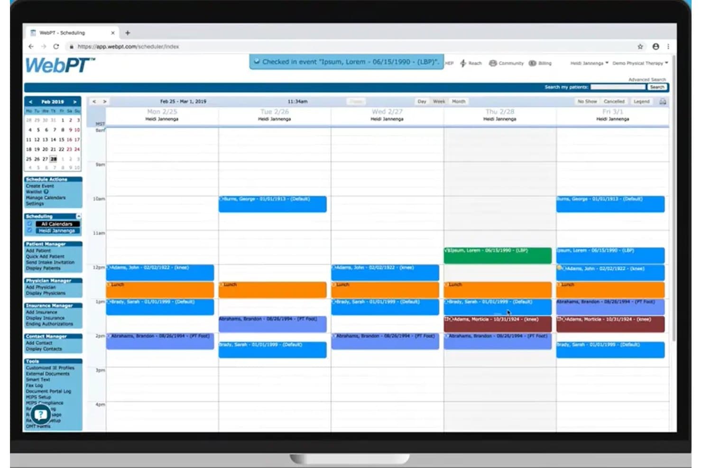Collapse the Scheduling panel
Image resolution: width=702 pixels, height=468 pixels.
[x=79, y=216]
